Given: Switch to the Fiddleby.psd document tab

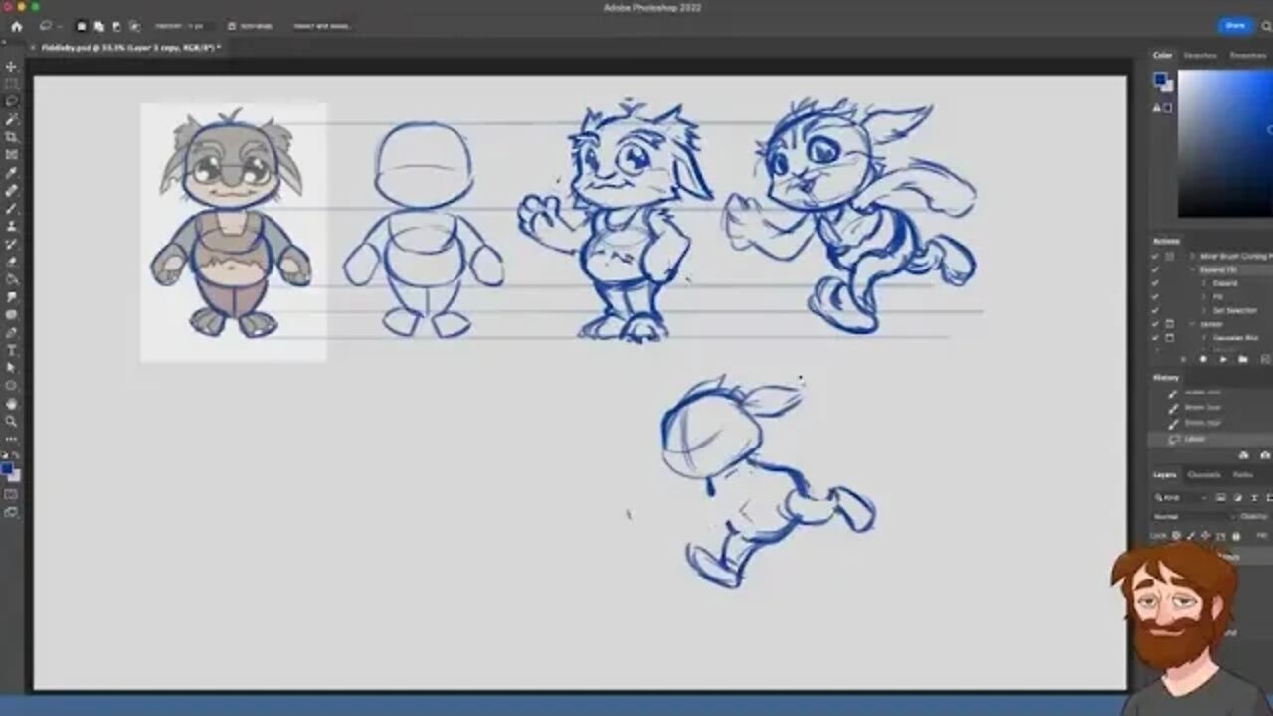Looking at the screenshot, I should coord(129,47).
